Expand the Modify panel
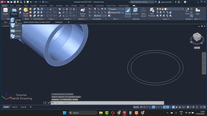Image resolution: width=207 pixels, height=116 pixels. (x=68, y=19)
